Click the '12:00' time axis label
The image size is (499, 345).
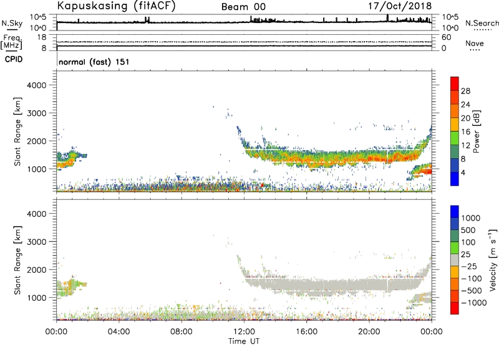coord(244,332)
